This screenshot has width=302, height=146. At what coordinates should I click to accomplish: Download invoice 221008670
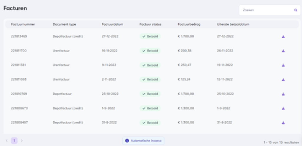coord(283,108)
